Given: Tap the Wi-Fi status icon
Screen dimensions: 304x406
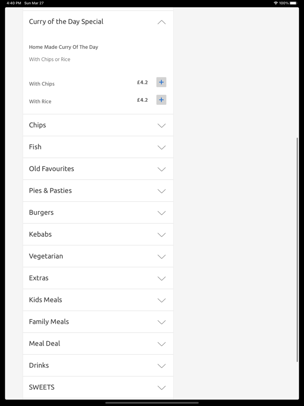Looking at the screenshot, I should pyautogui.click(x=275, y=3).
